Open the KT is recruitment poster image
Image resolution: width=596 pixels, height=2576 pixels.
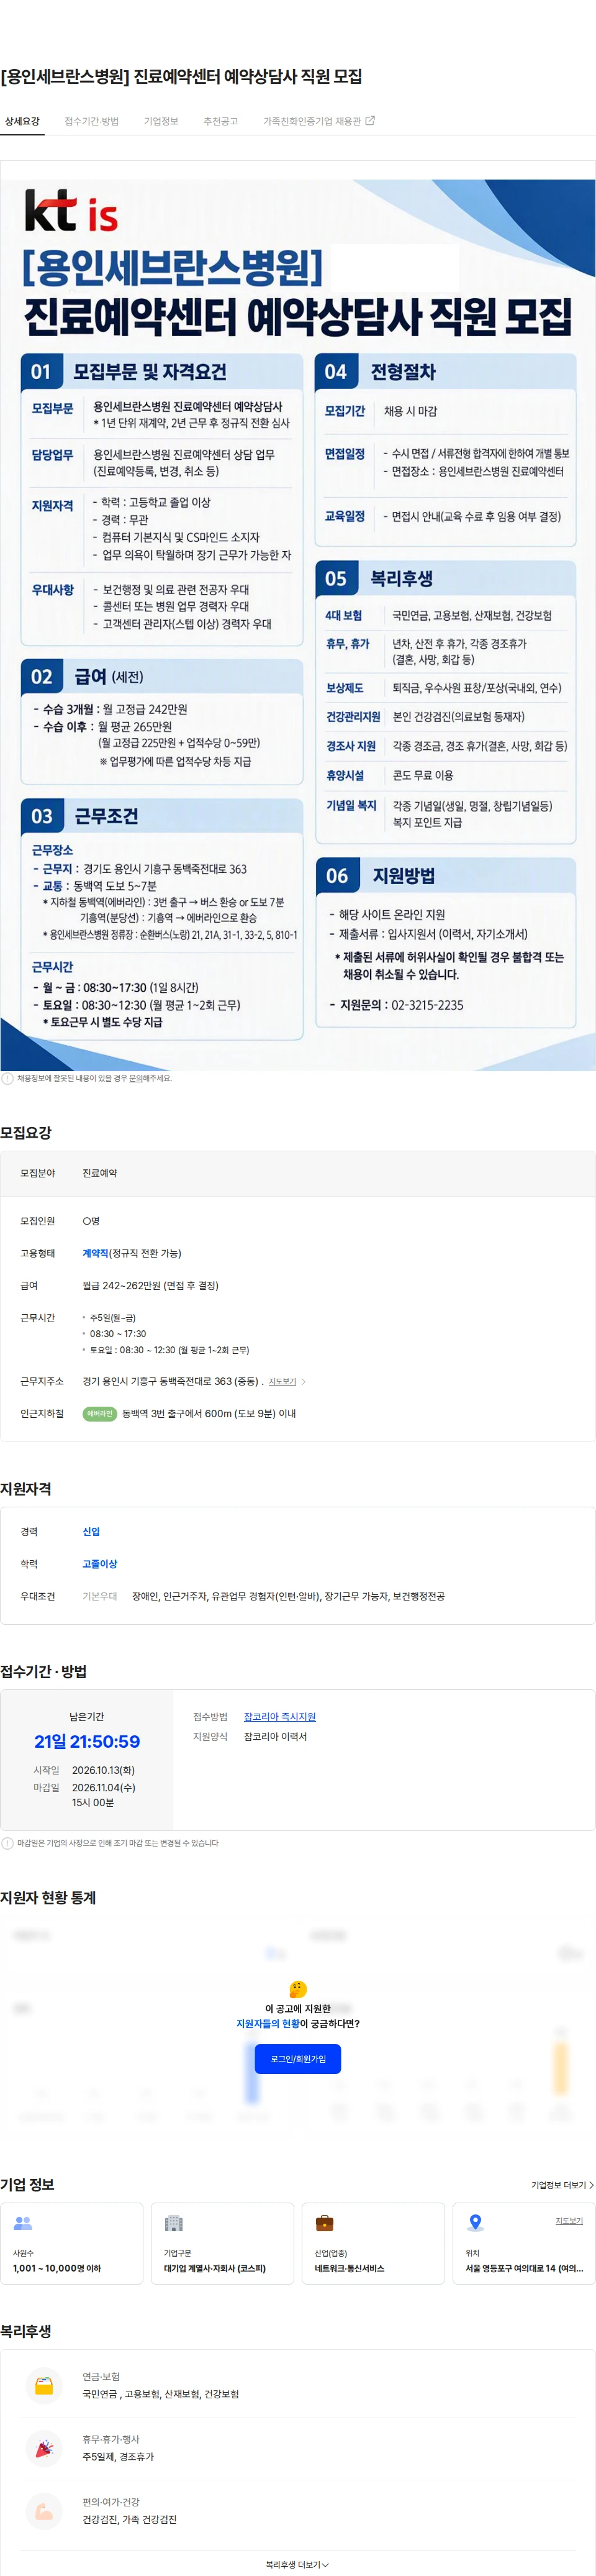(298, 624)
